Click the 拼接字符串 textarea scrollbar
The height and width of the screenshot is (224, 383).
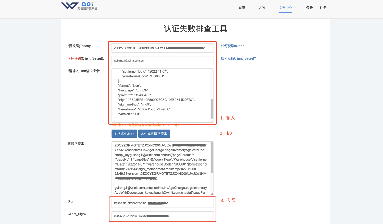pyautogui.click(x=212, y=158)
